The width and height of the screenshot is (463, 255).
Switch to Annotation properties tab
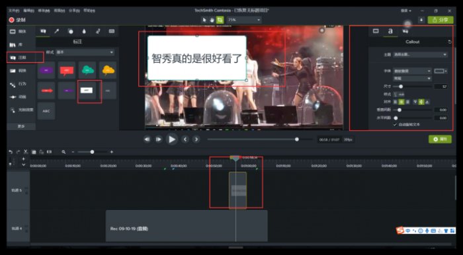(405, 31)
